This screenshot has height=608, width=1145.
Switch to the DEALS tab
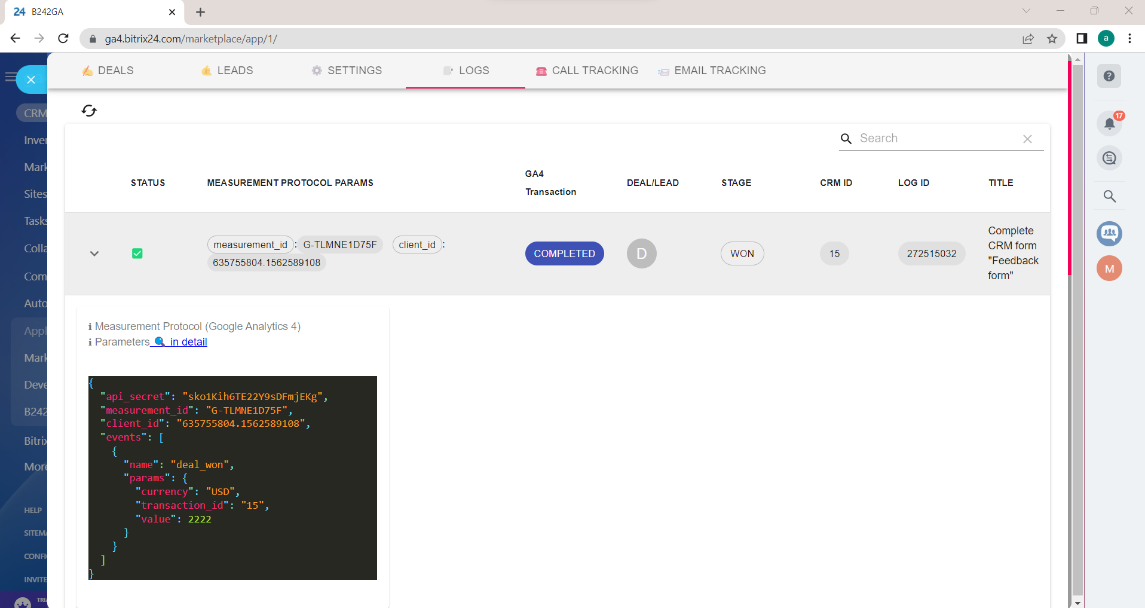[x=108, y=71]
